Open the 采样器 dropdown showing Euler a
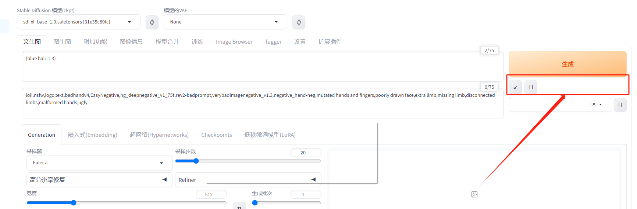 [99, 163]
